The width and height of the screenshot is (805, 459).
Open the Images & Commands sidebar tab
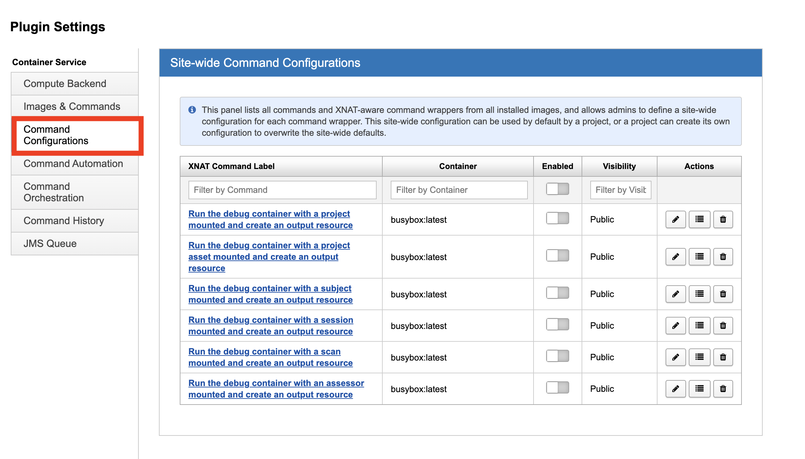point(72,107)
